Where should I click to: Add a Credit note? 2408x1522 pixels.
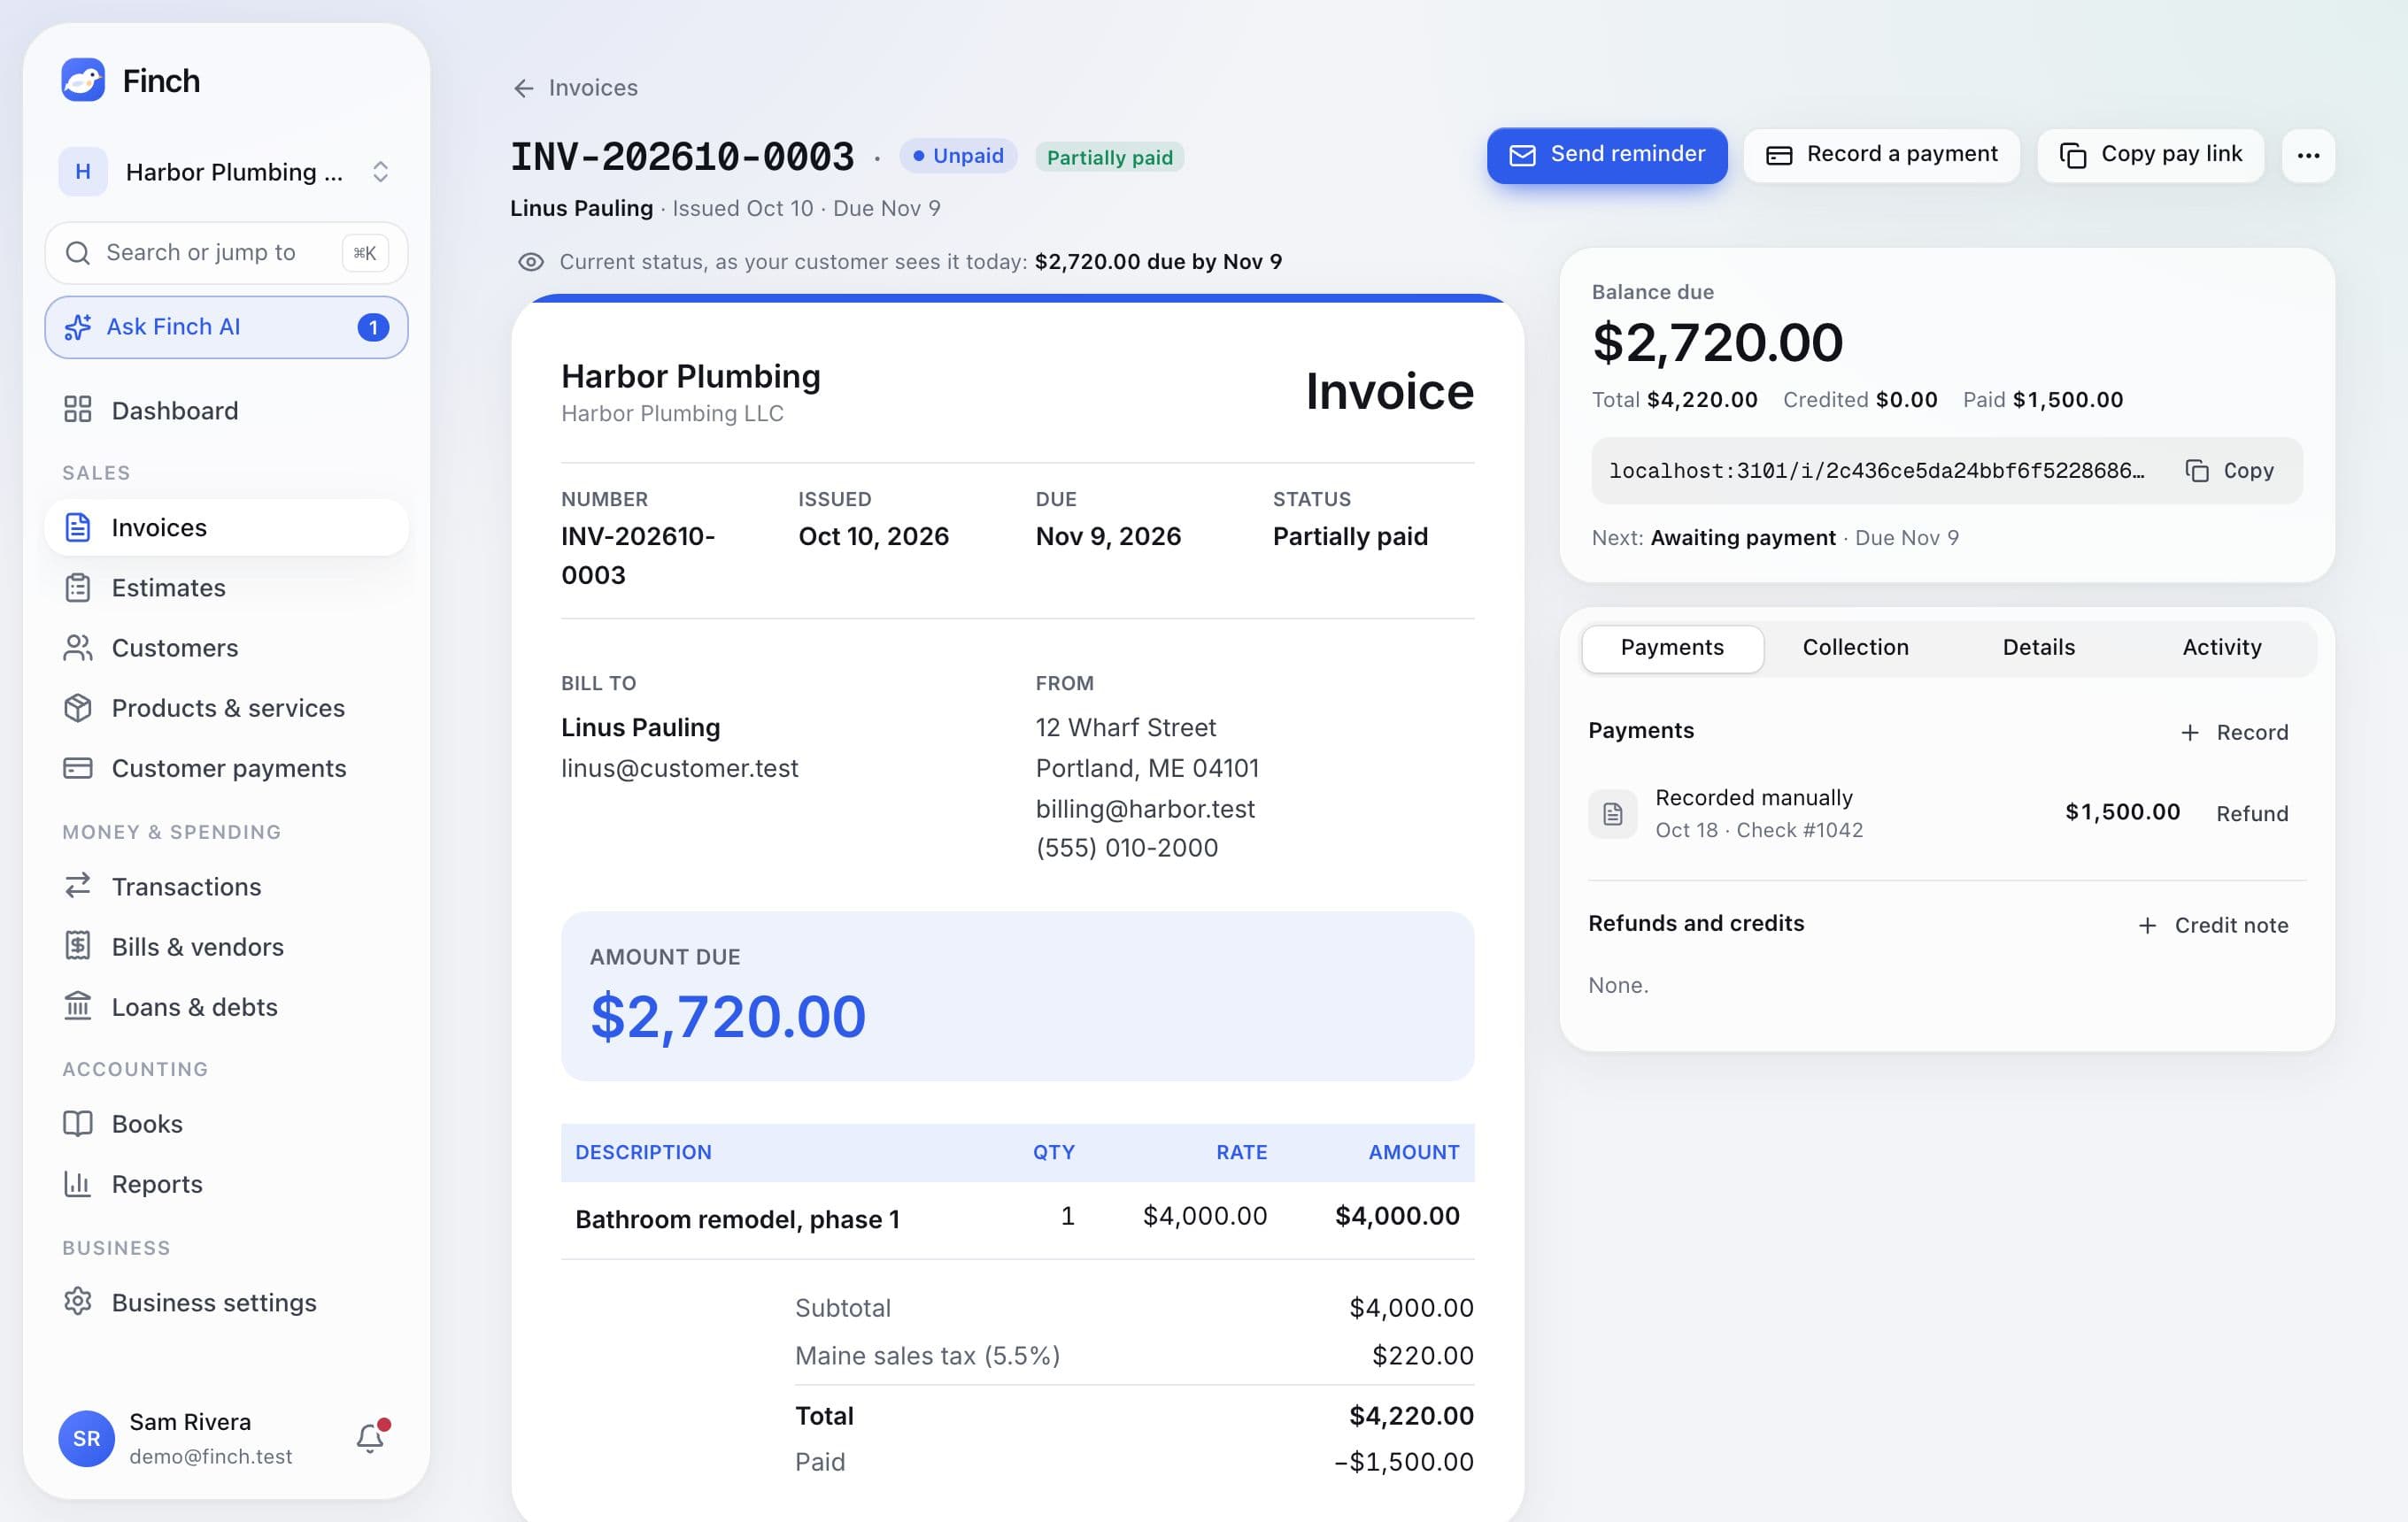pyautogui.click(x=2213, y=926)
